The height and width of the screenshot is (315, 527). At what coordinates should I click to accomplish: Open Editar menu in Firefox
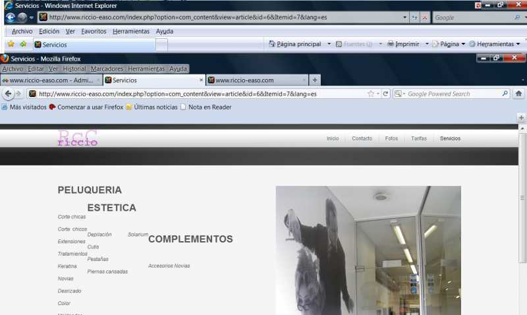click(x=36, y=69)
